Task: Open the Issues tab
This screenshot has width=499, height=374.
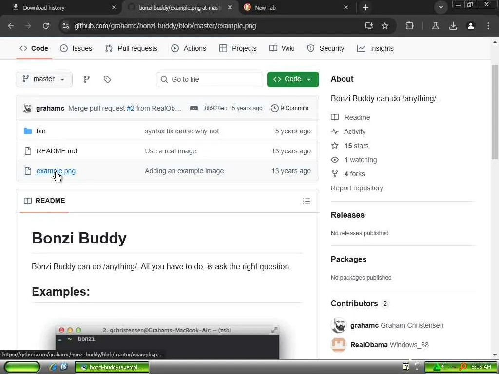Action: point(76,48)
